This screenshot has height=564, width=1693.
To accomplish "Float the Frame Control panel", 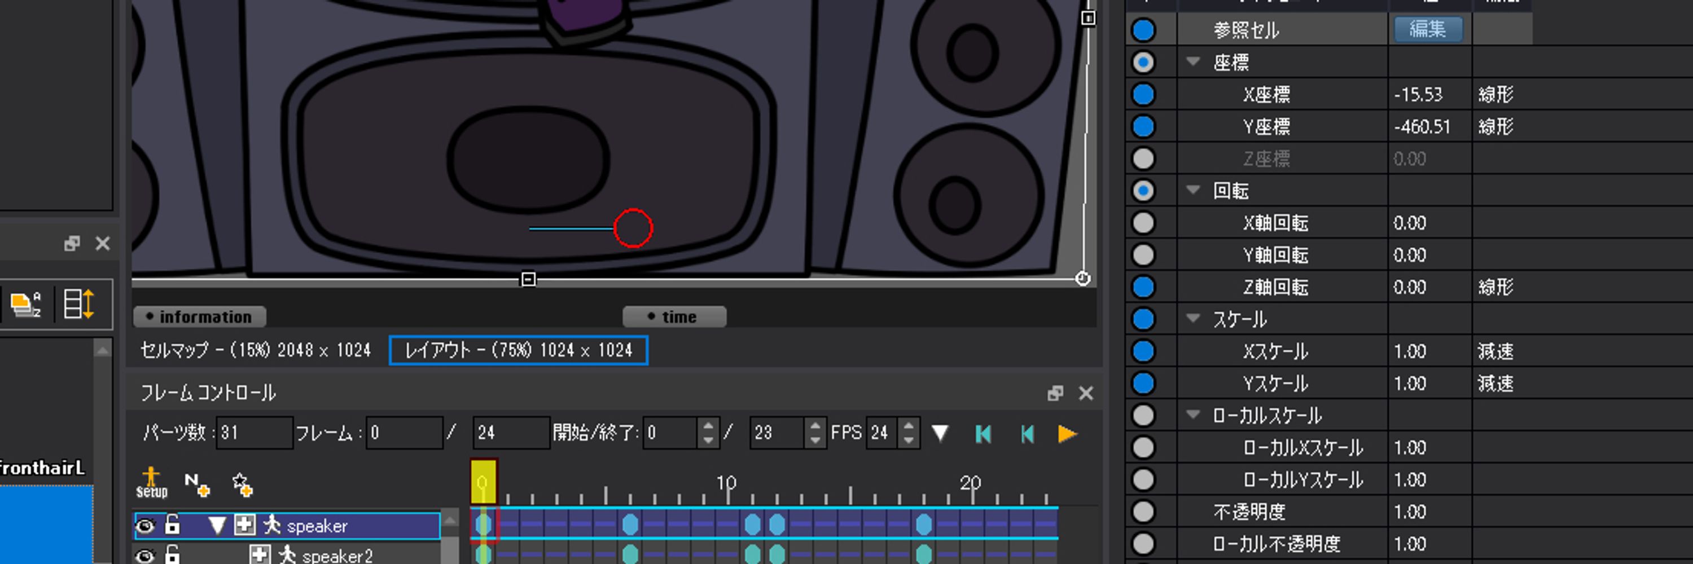I will (x=1055, y=393).
